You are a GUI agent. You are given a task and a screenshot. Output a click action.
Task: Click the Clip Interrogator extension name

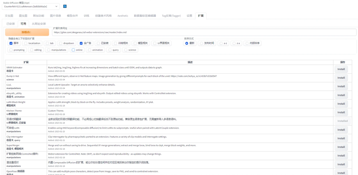click(x=15, y=137)
